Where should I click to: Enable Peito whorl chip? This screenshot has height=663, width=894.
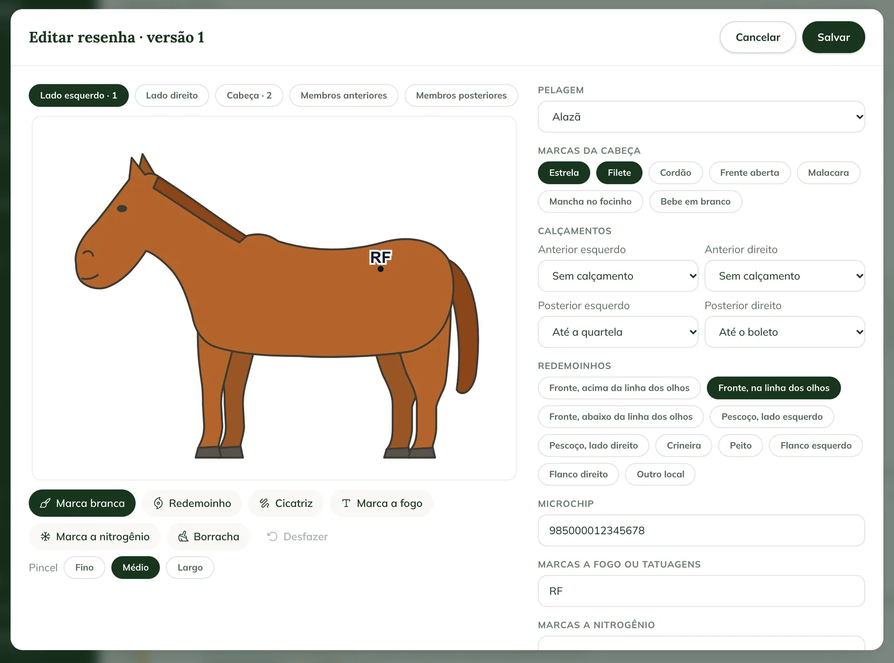click(740, 446)
